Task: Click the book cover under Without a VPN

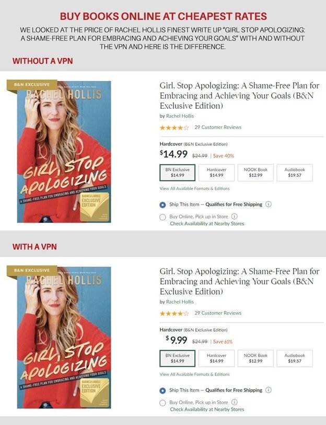Action: click(64, 152)
